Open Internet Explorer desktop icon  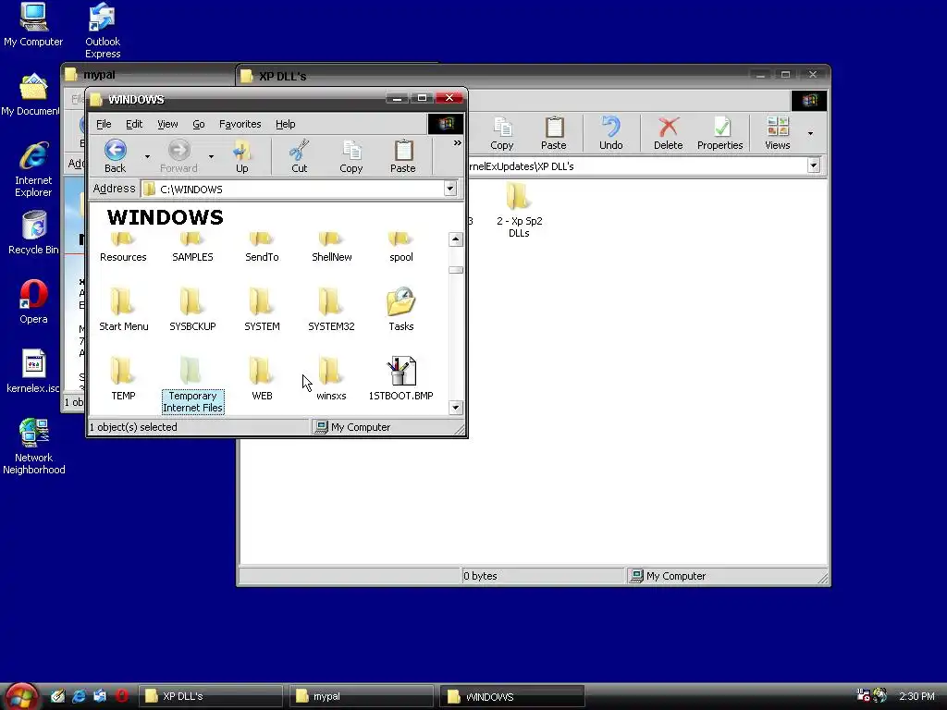(34, 170)
